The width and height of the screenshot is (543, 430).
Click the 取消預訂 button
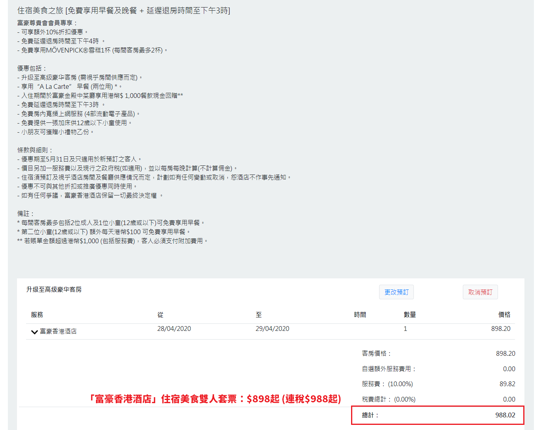pyautogui.click(x=480, y=292)
